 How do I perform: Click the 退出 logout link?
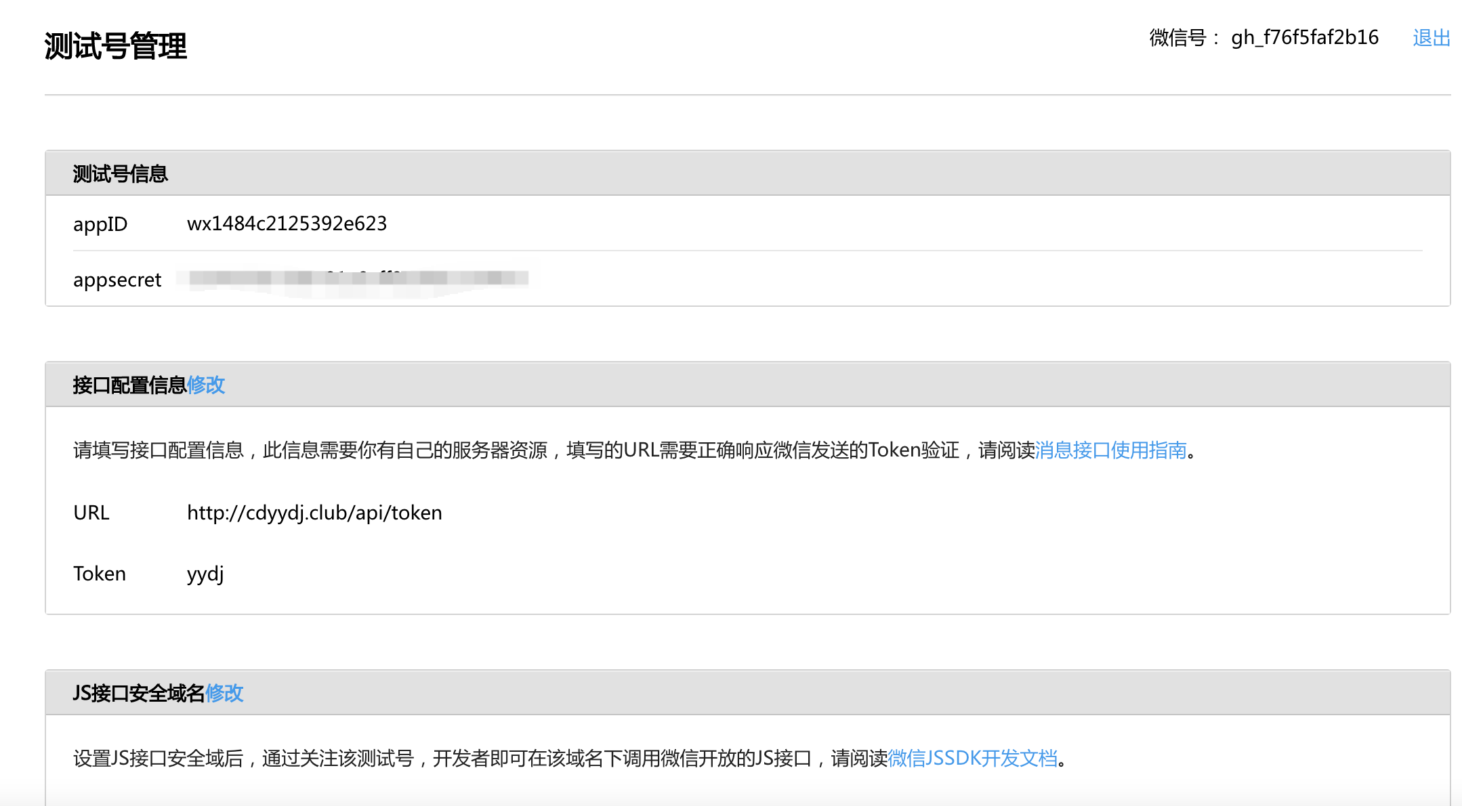click(x=1431, y=38)
